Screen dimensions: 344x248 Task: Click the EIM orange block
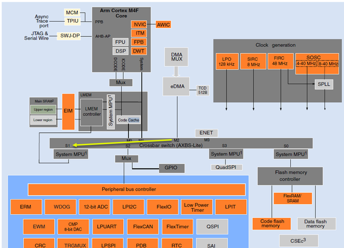point(68,112)
